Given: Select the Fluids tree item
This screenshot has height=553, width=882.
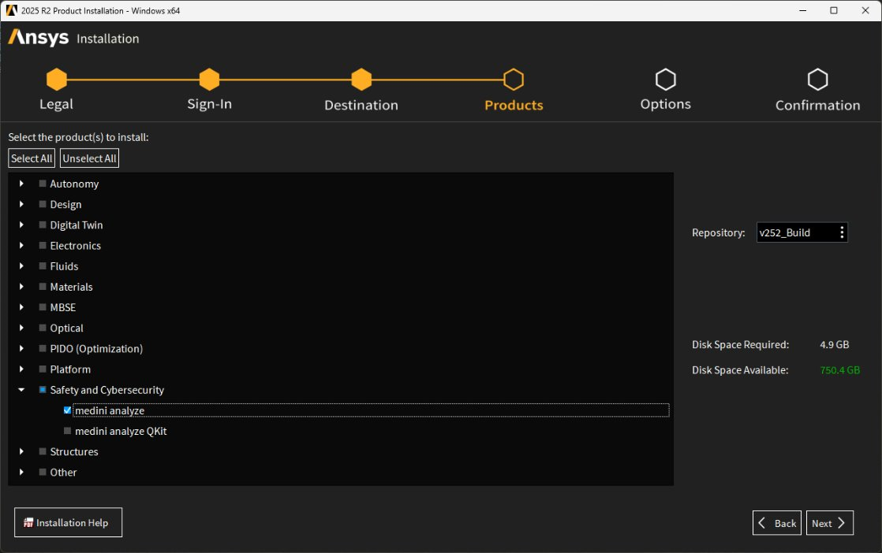Looking at the screenshot, I should 64,266.
